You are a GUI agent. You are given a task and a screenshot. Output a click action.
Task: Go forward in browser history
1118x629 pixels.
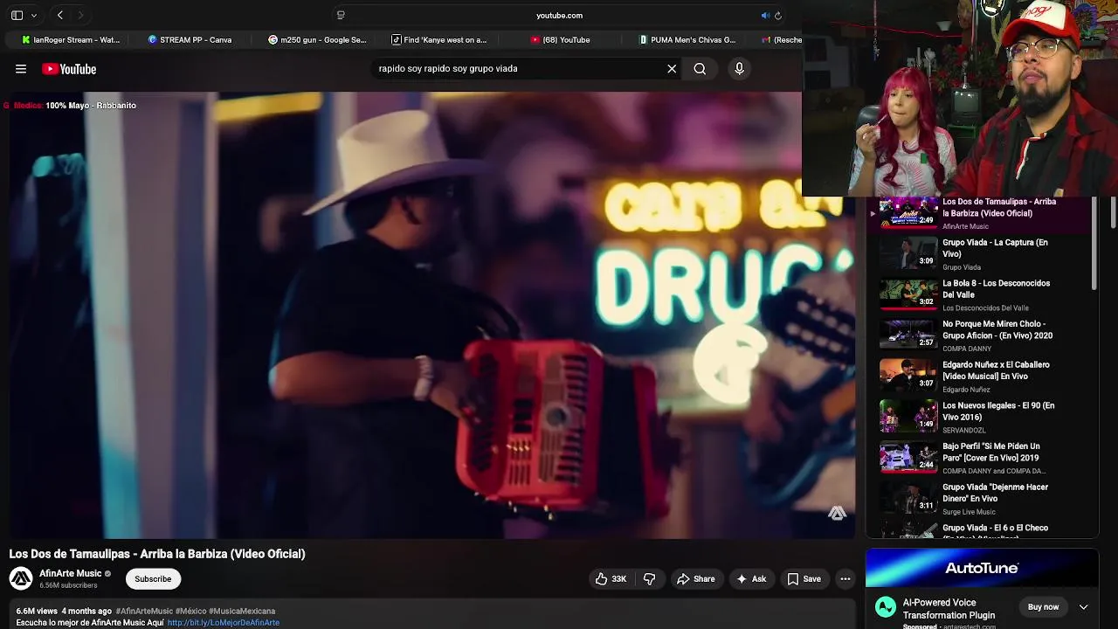80,15
